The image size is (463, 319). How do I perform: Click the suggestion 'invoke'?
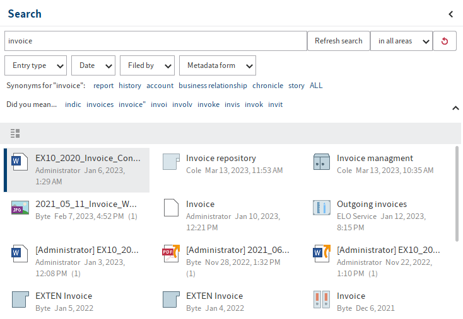208,104
